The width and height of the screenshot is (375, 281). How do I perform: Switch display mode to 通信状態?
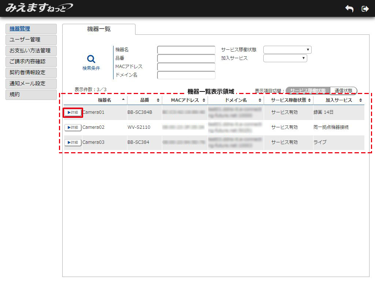(344, 90)
